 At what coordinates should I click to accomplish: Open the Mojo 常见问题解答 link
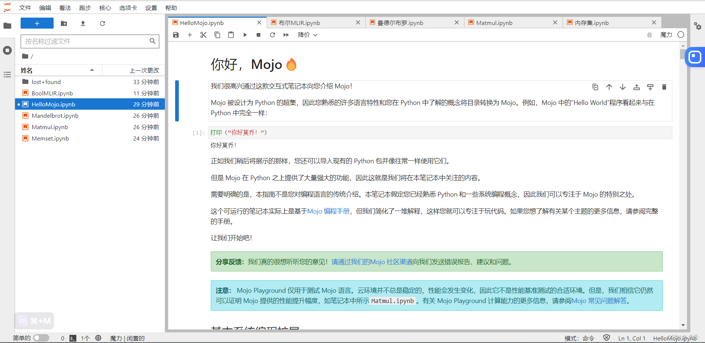pyautogui.click(x=599, y=301)
